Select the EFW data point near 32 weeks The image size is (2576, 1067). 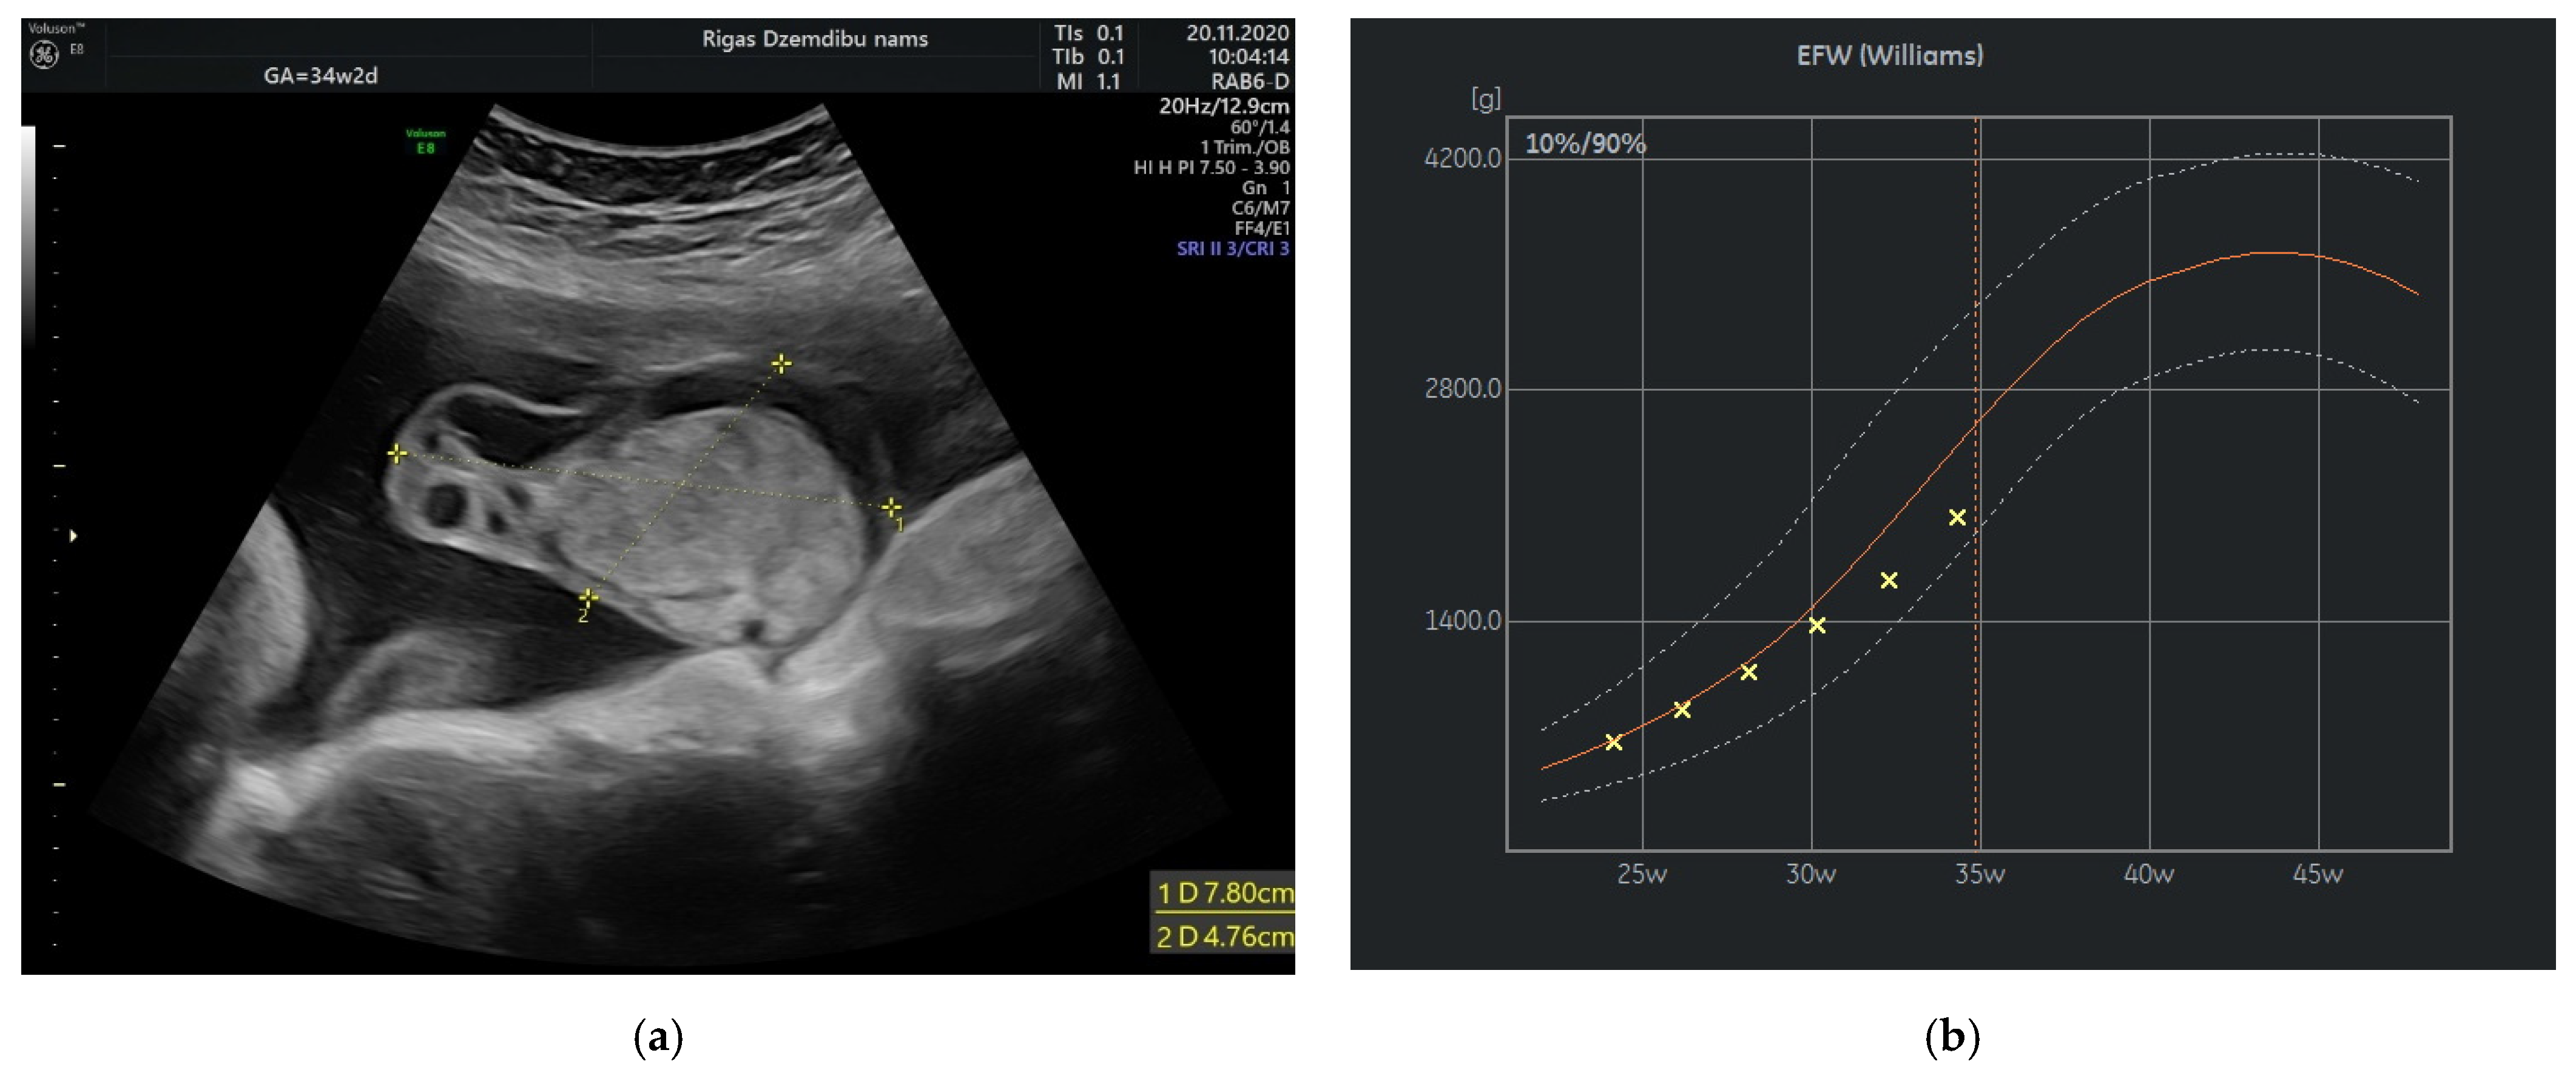pyautogui.click(x=1889, y=580)
